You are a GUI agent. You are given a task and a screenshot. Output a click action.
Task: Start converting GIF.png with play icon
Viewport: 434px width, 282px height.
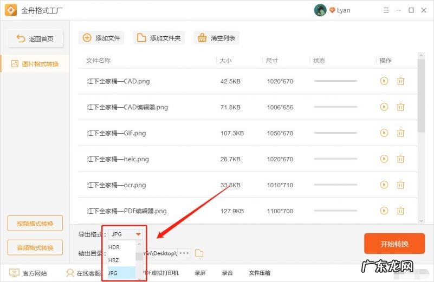pyautogui.click(x=384, y=133)
